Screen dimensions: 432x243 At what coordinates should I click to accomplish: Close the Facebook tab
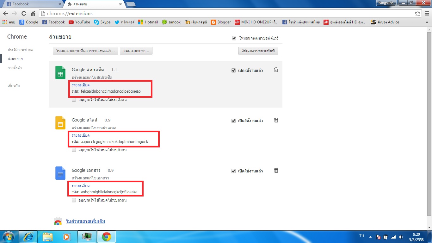pyautogui.click(x=60, y=4)
